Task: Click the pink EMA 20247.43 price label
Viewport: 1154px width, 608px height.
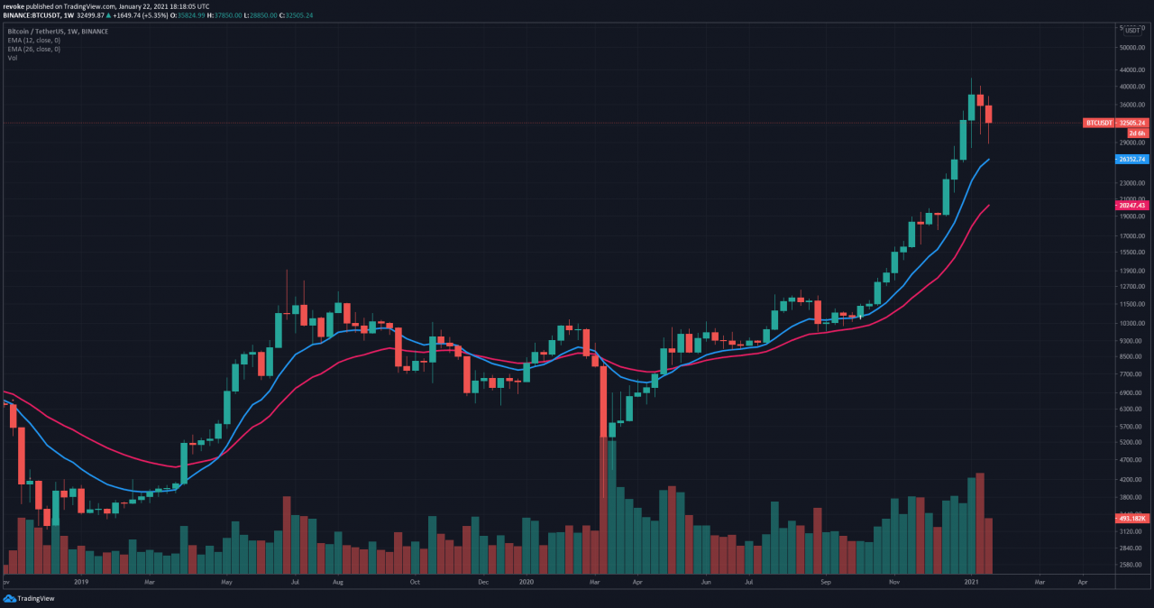Action: tap(1131, 206)
